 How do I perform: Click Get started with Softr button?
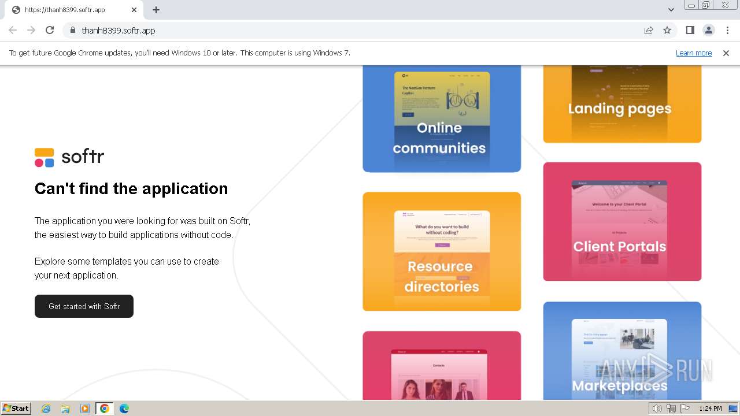[x=84, y=306]
